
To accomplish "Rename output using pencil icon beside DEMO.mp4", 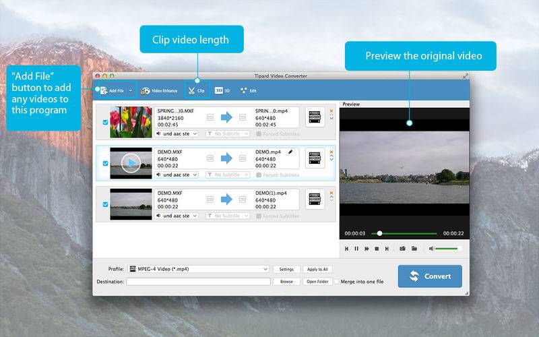I will (x=290, y=152).
